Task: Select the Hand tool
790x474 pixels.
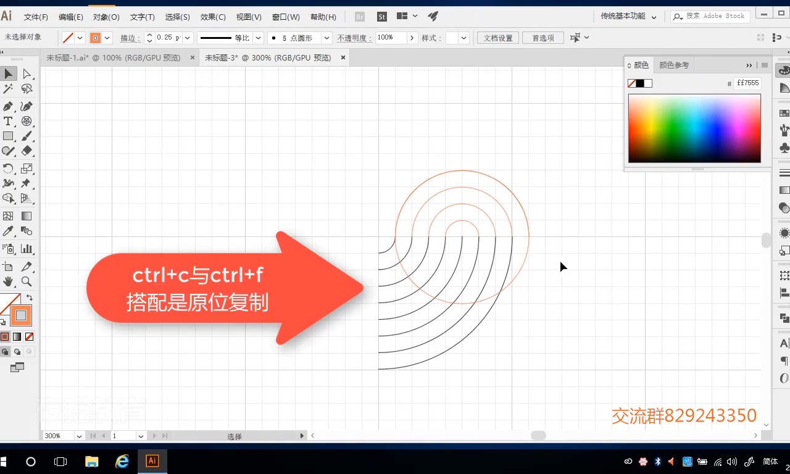Action: click(9, 281)
